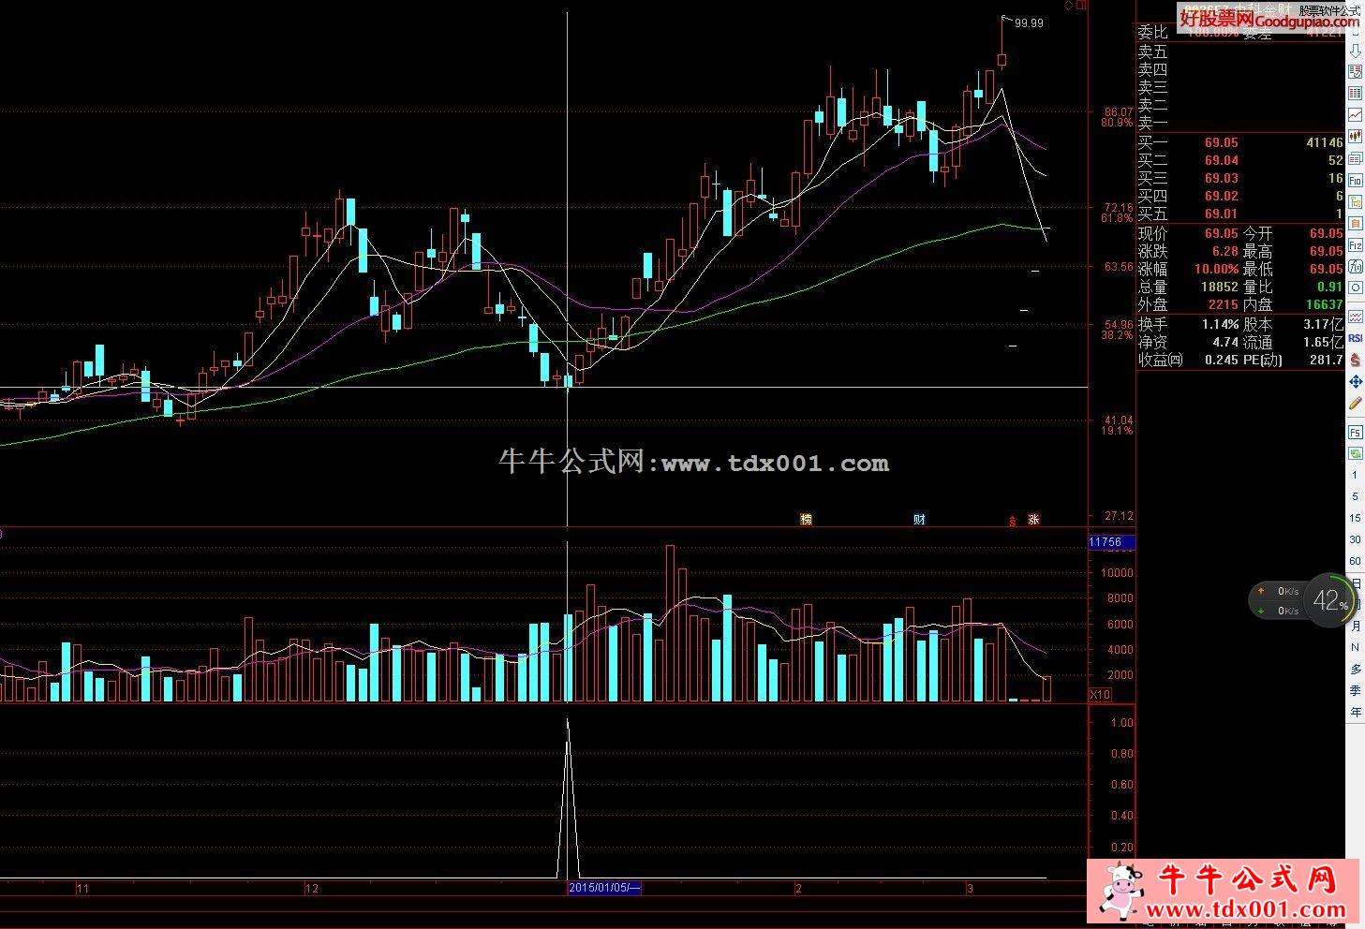This screenshot has height=929, width=1365.
Task: Click the 买一 volume 41146
Action: [x=1324, y=142]
